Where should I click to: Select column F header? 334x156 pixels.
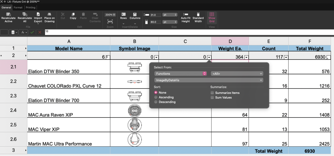tap(310, 41)
